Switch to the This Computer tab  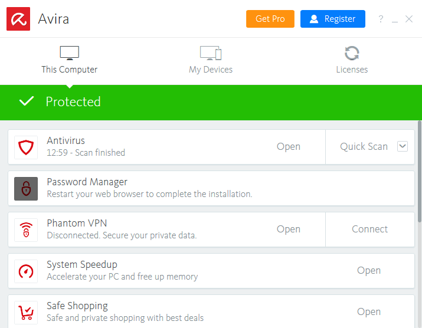pos(69,61)
